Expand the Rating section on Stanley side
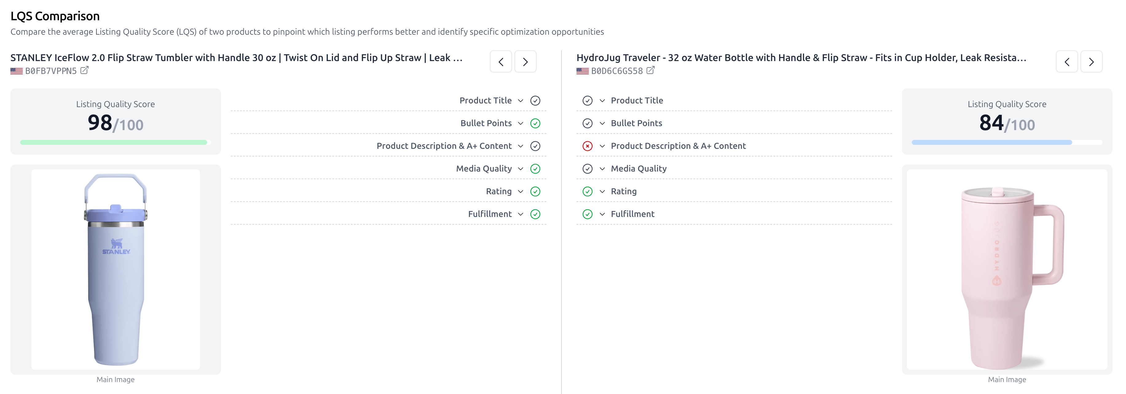 point(520,191)
